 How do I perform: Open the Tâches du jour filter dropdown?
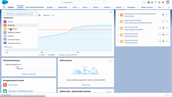pyautogui.click(x=110, y=61)
